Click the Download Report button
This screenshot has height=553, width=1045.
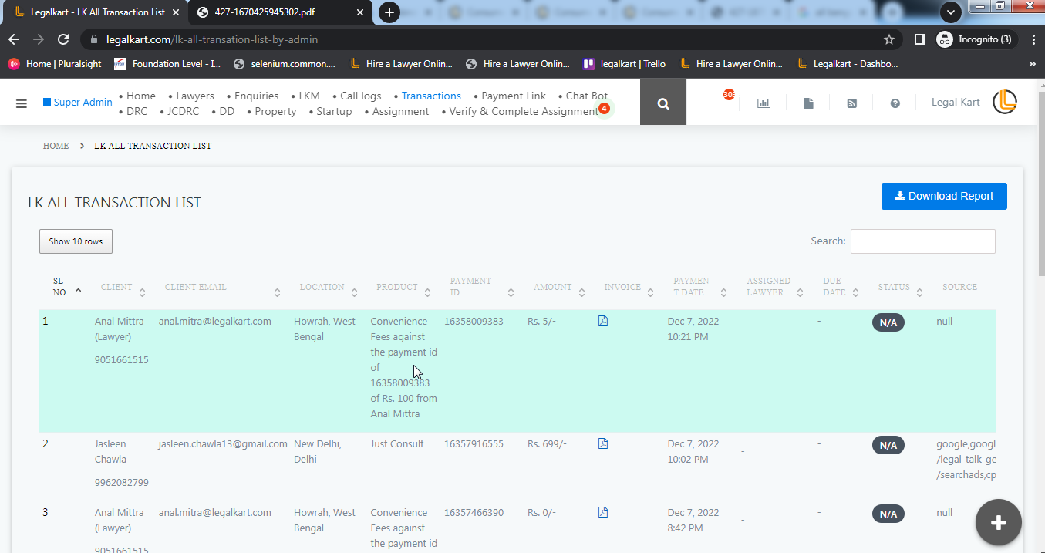[943, 196]
